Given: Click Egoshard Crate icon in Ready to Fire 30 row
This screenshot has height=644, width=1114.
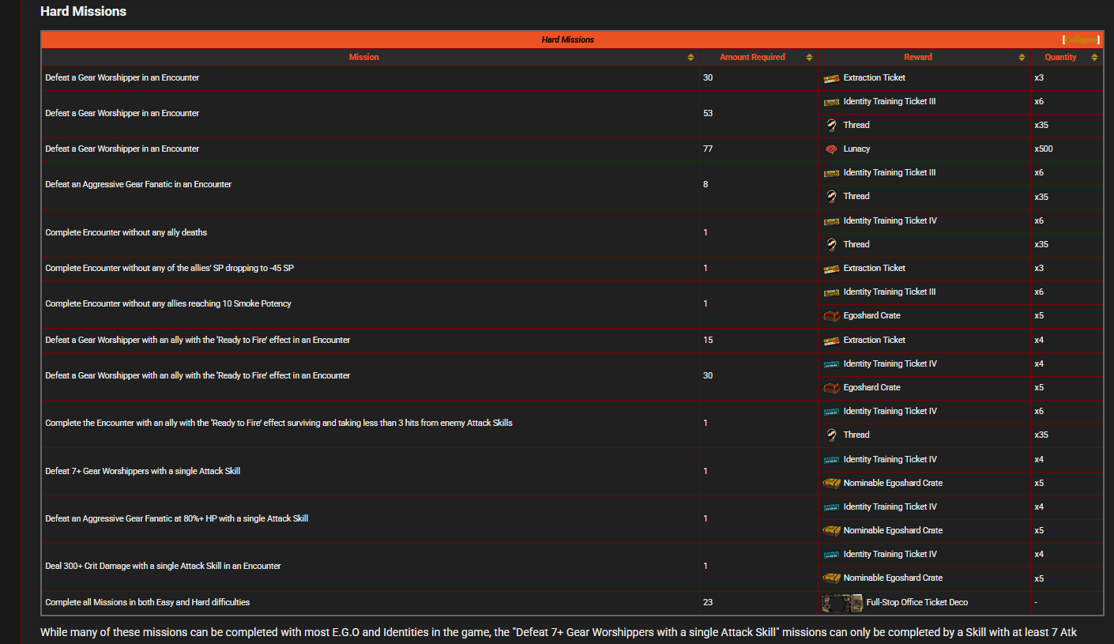Looking at the screenshot, I should (x=831, y=388).
